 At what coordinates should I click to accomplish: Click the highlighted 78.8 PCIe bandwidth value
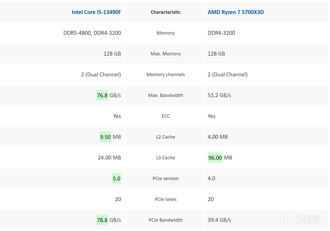click(x=102, y=220)
